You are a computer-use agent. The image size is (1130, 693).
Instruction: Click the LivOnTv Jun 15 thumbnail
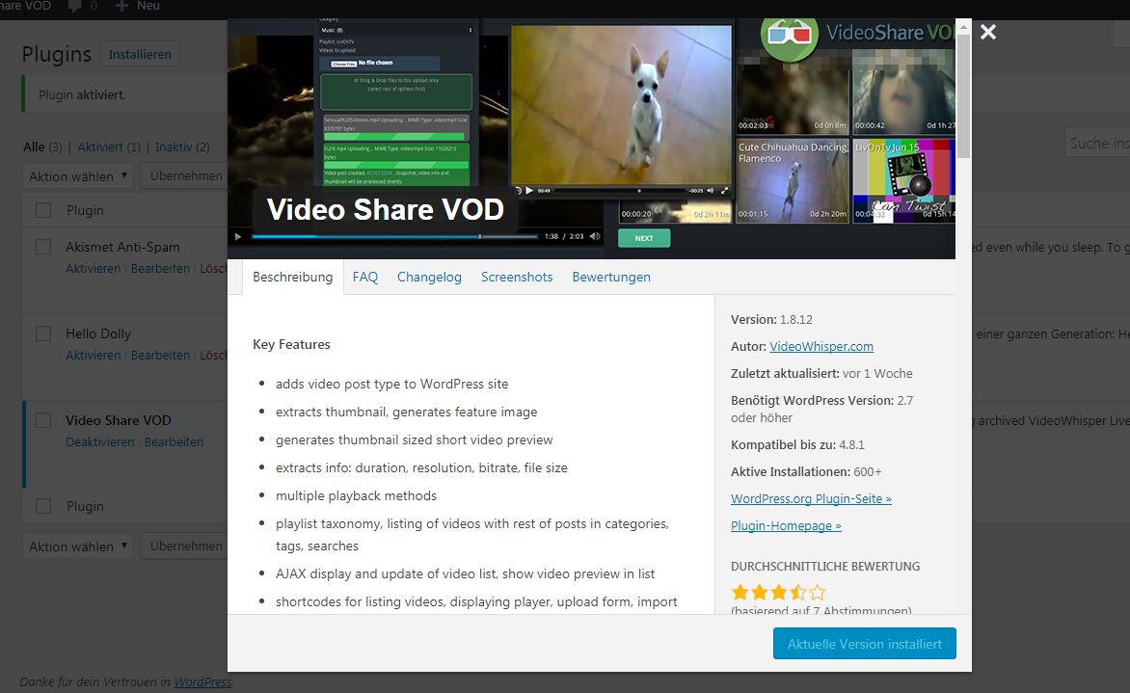(x=903, y=181)
